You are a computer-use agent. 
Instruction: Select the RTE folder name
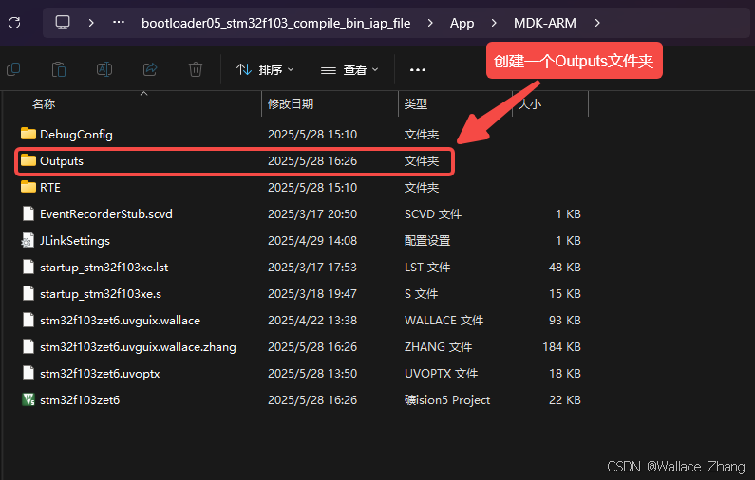pyautogui.click(x=50, y=187)
